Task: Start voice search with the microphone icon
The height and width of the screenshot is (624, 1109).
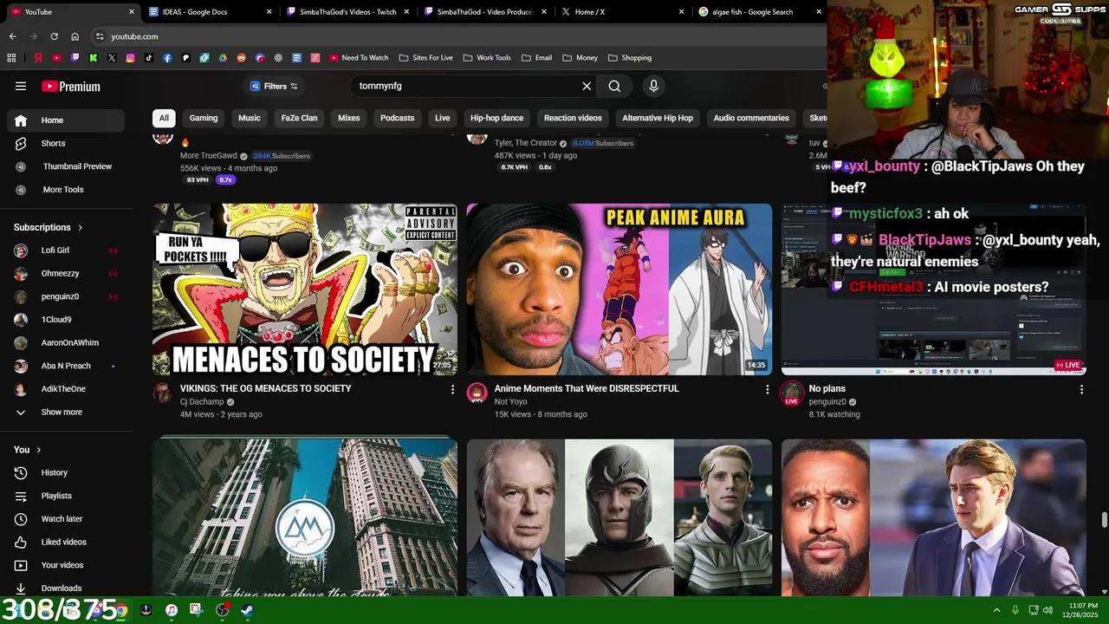Action: [653, 86]
